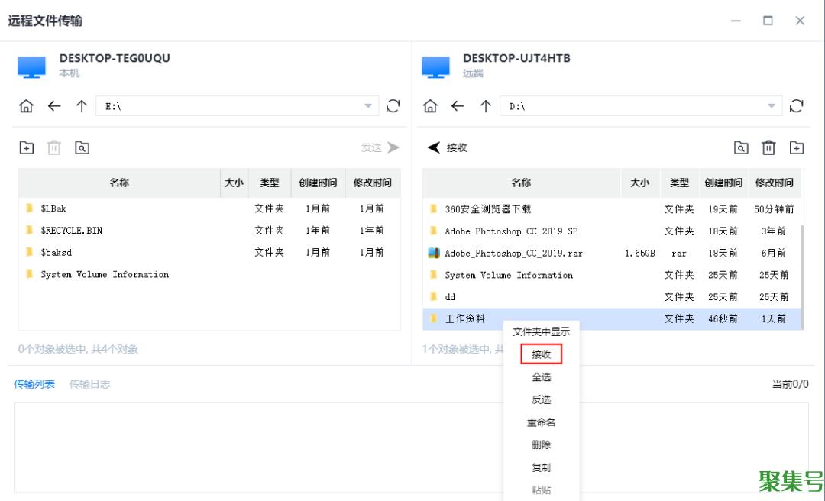Go back in the remote panel

coord(458,106)
